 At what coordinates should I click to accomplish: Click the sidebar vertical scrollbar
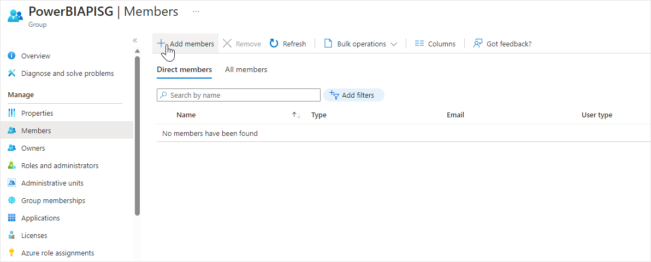[x=137, y=136]
